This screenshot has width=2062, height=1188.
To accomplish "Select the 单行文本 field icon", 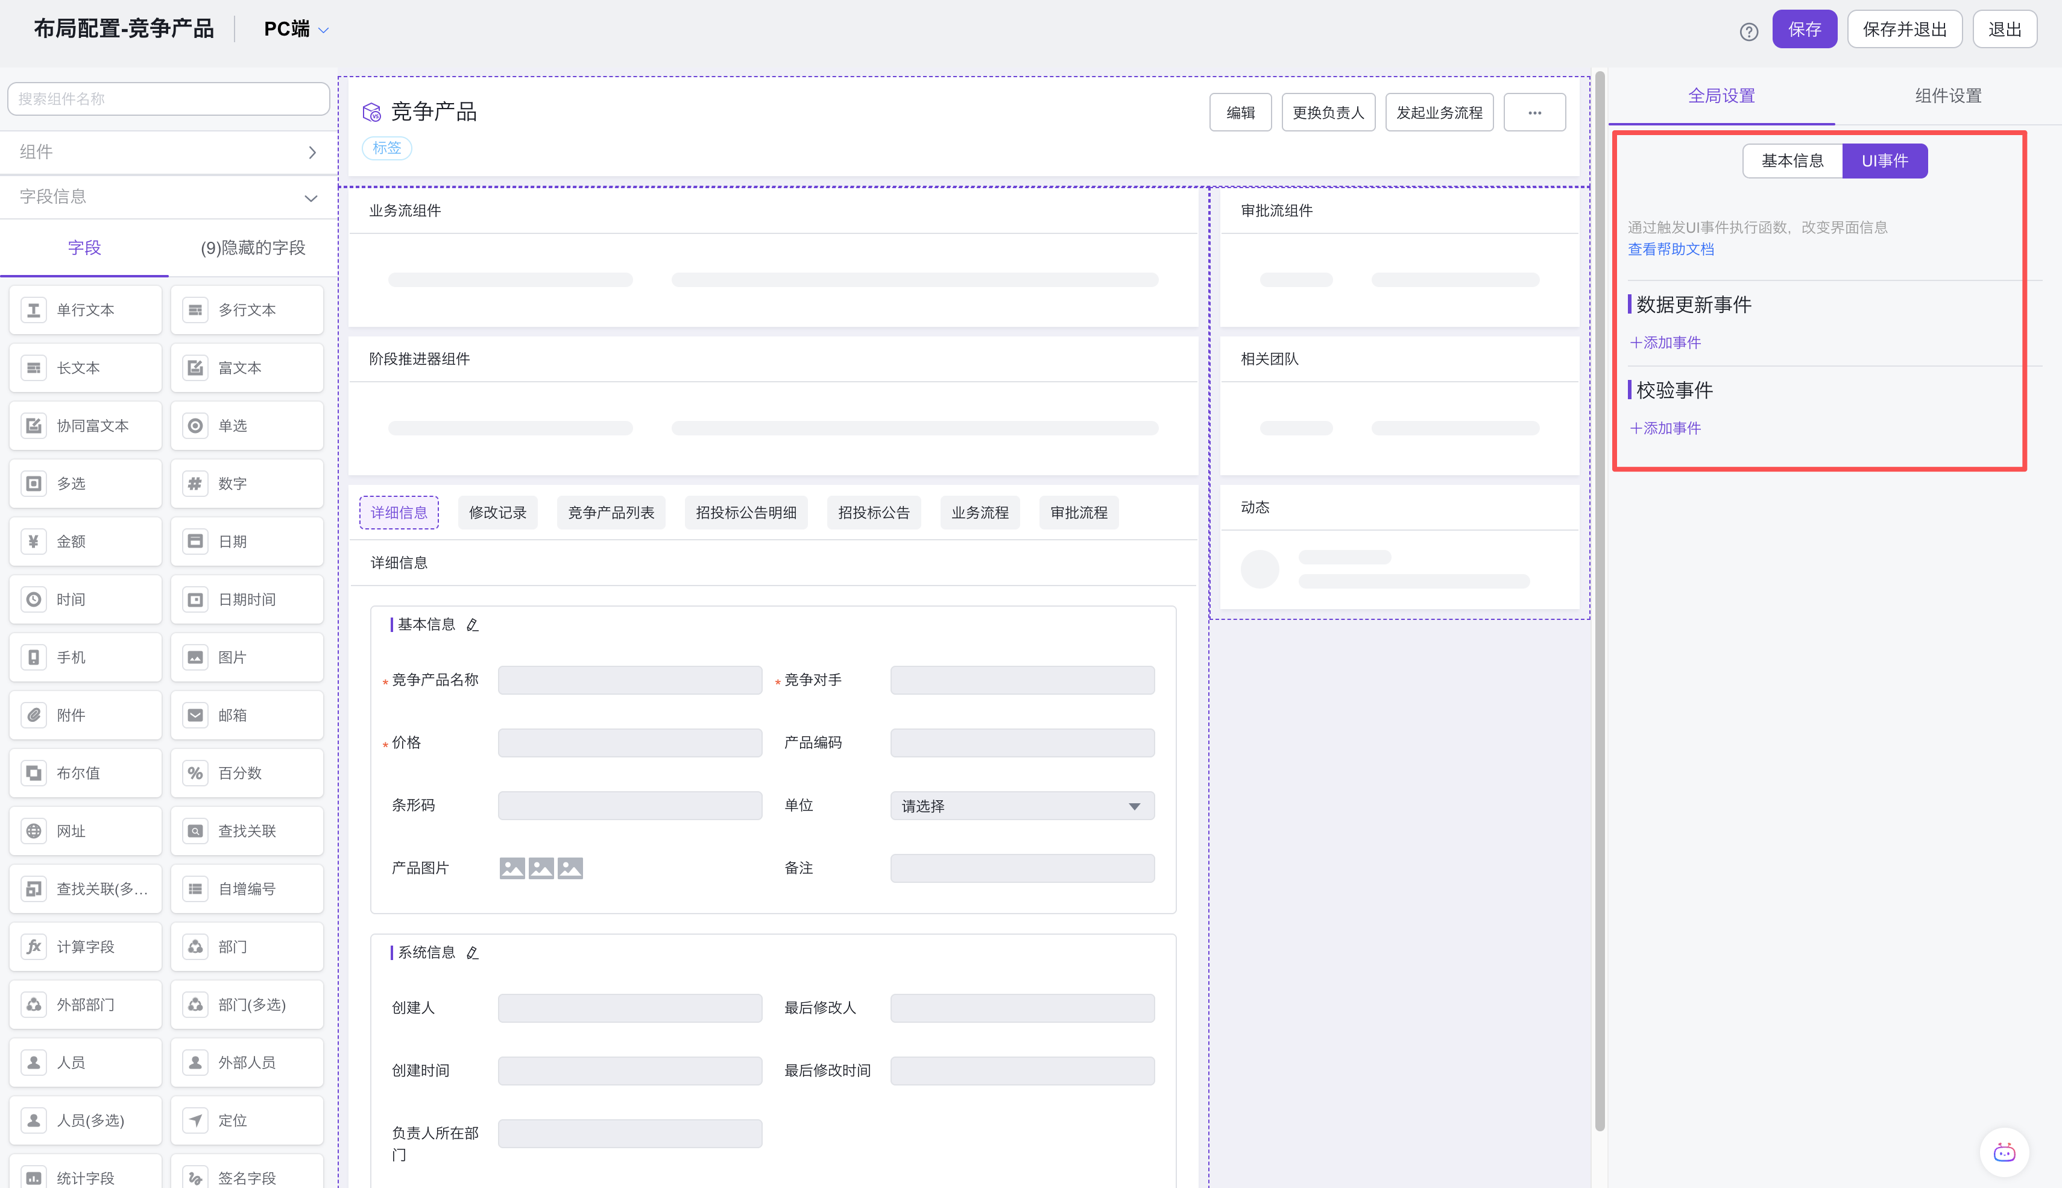I will [33, 310].
